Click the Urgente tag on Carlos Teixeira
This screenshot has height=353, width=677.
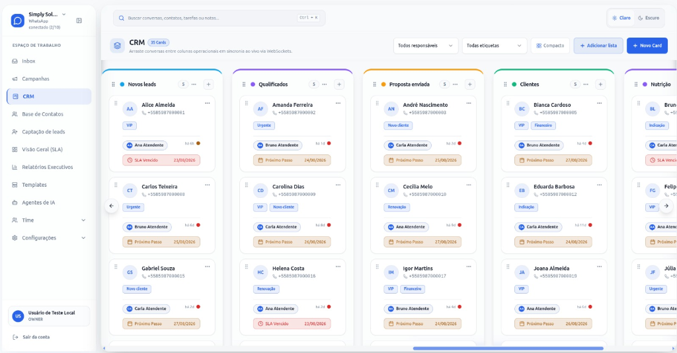tap(134, 207)
